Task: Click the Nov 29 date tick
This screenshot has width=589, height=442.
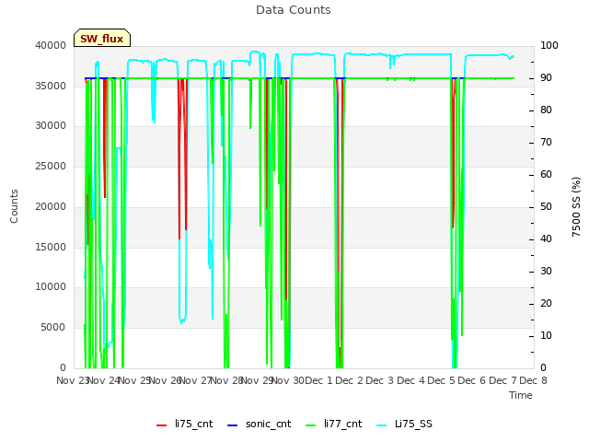Action: 257,380
